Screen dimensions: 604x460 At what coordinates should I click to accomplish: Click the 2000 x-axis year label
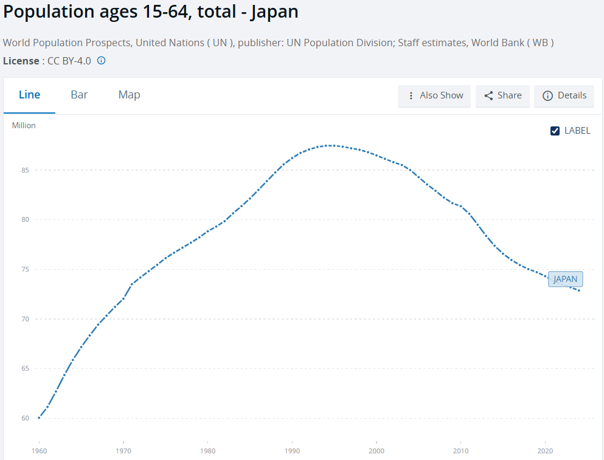377,451
